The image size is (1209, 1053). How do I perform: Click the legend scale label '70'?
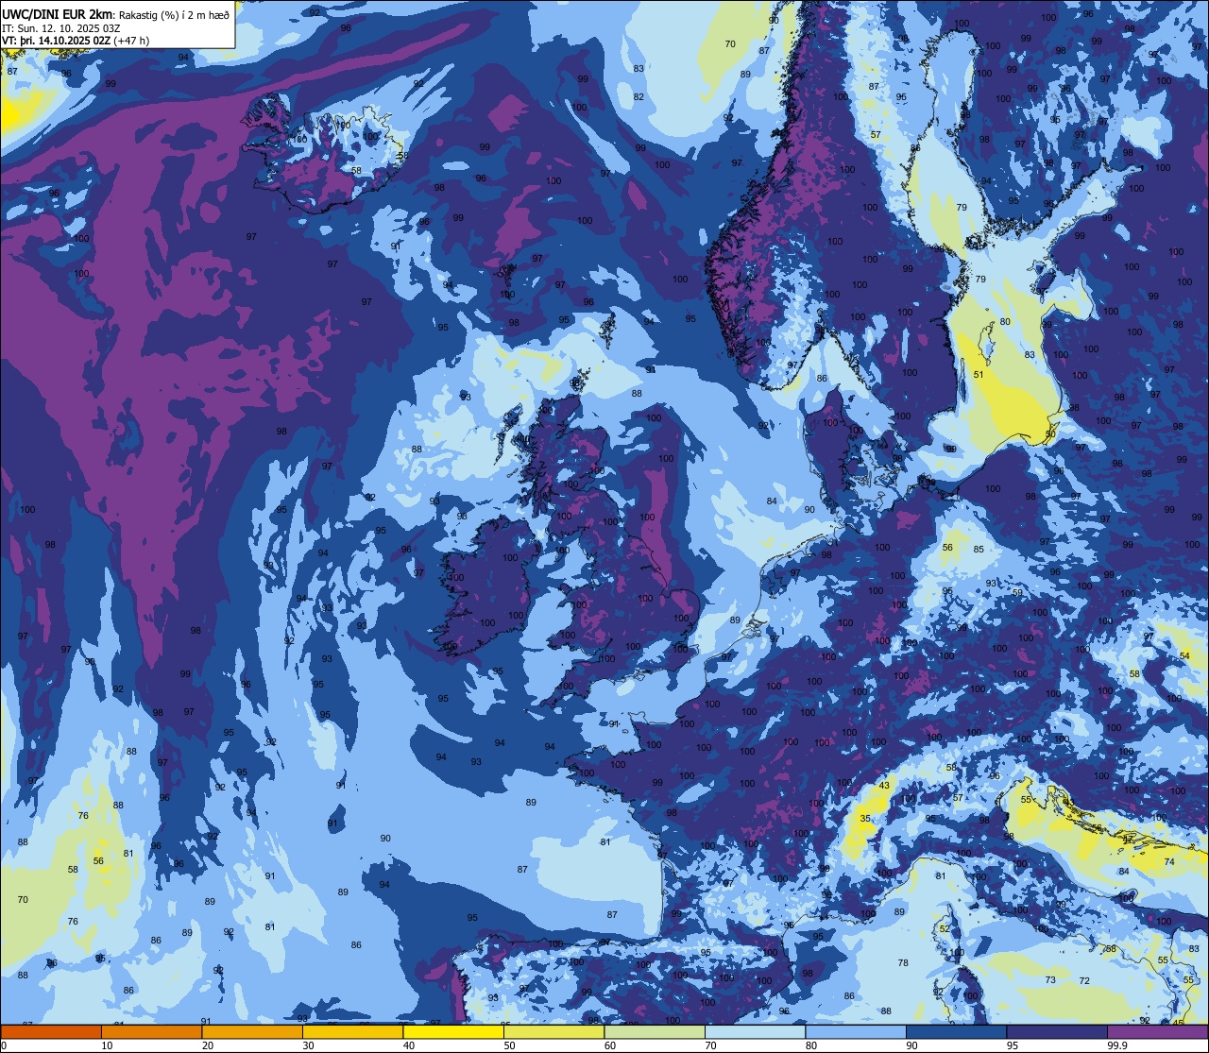click(710, 1045)
